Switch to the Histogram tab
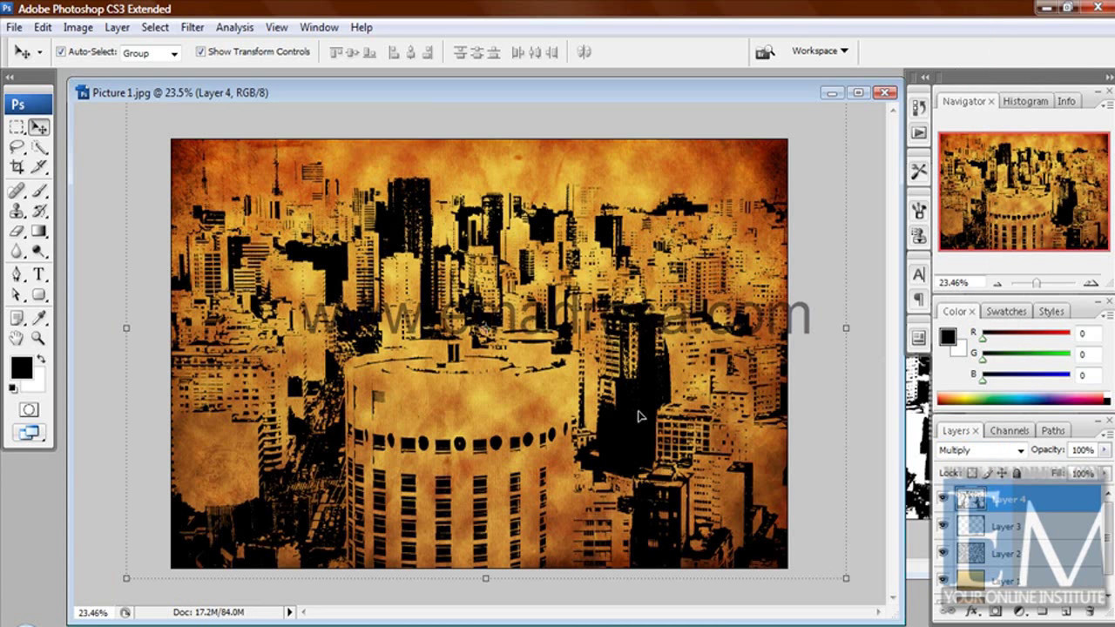 tap(1025, 101)
